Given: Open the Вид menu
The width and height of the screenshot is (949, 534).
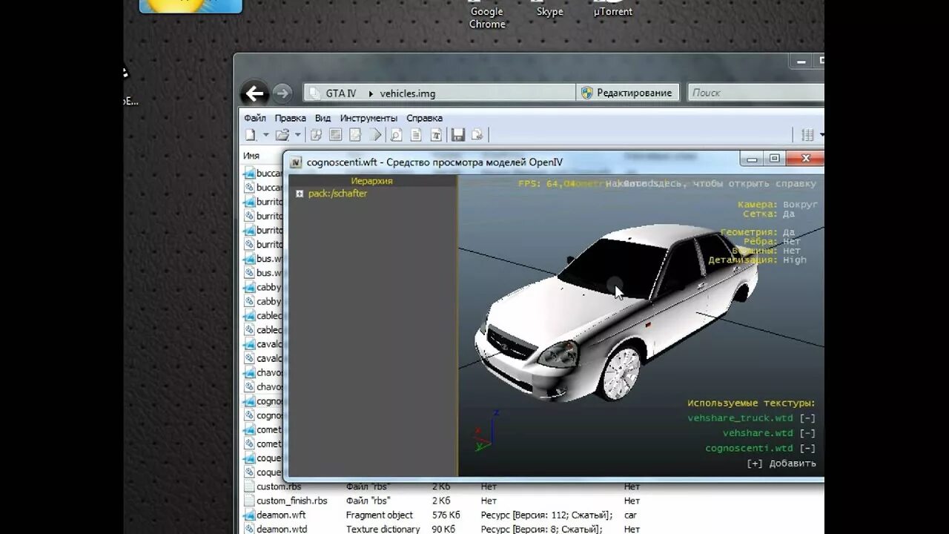Looking at the screenshot, I should (x=323, y=118).
